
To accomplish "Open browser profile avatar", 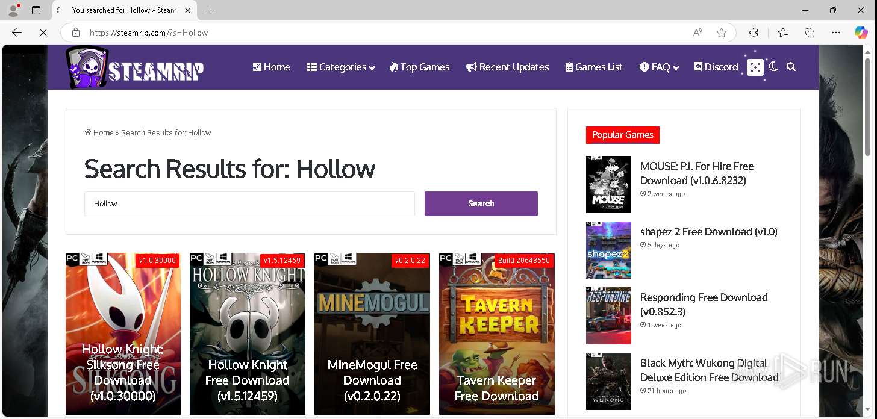I will coord(13,10).
